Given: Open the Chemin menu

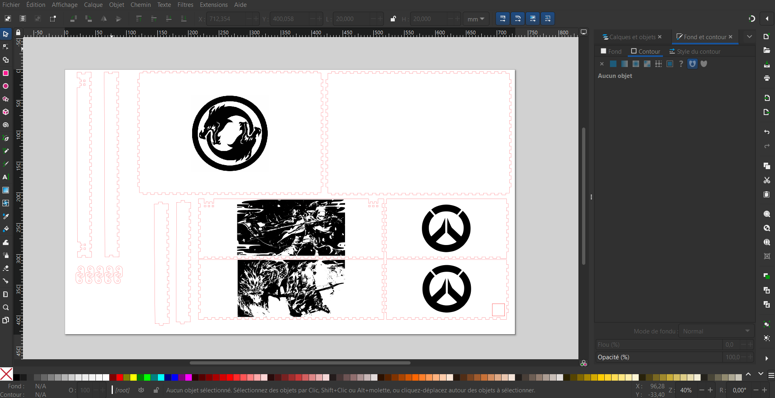Looking at the screenshot, I should (x=140, y=5).
